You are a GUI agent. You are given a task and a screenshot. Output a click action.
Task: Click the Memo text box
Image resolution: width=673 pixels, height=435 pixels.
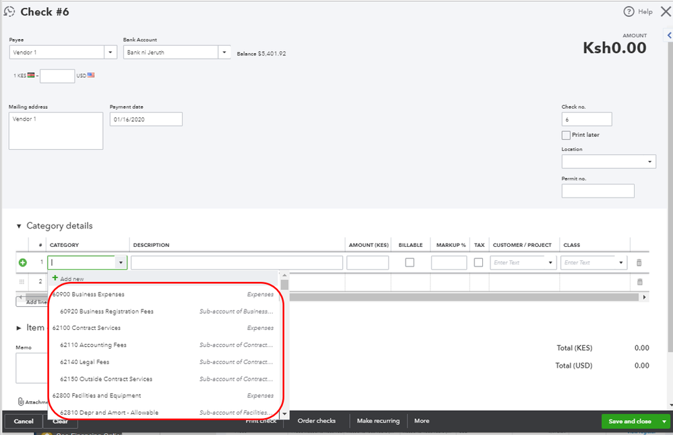click(x=32, y=368)
